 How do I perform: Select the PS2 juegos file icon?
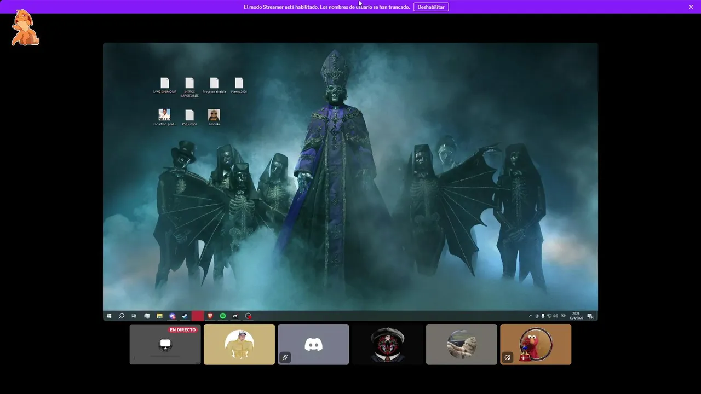[189, 117]
